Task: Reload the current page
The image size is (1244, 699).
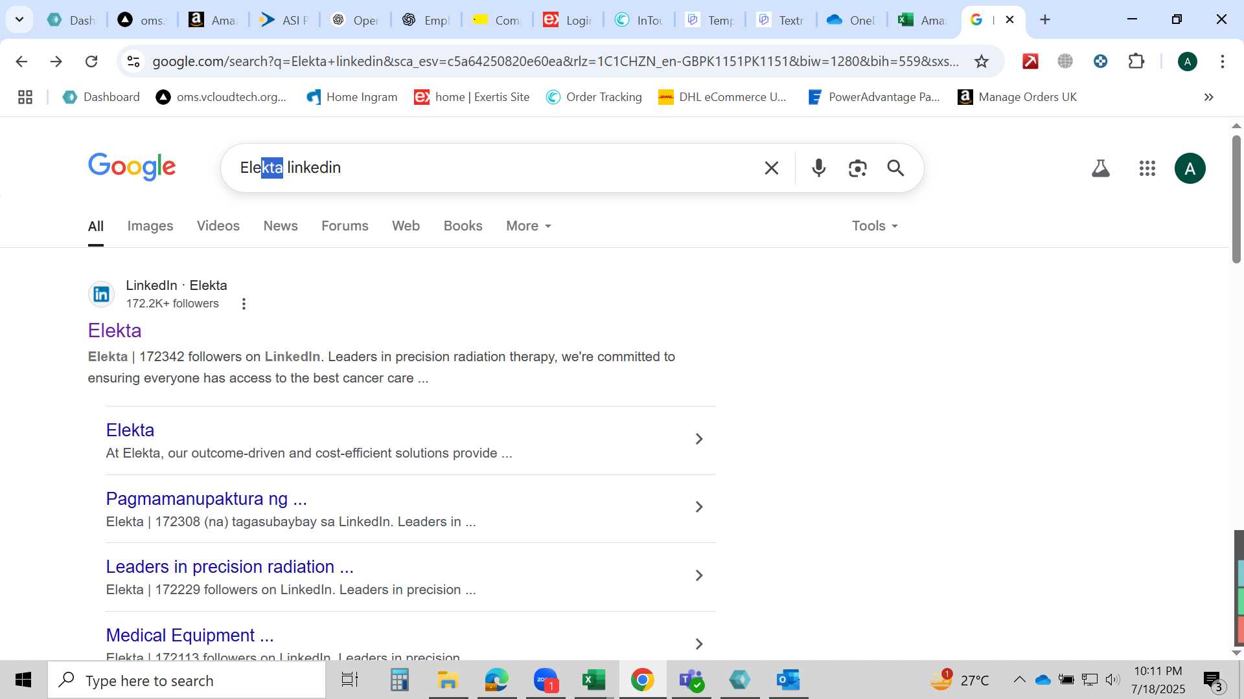Action: (91, 61)
